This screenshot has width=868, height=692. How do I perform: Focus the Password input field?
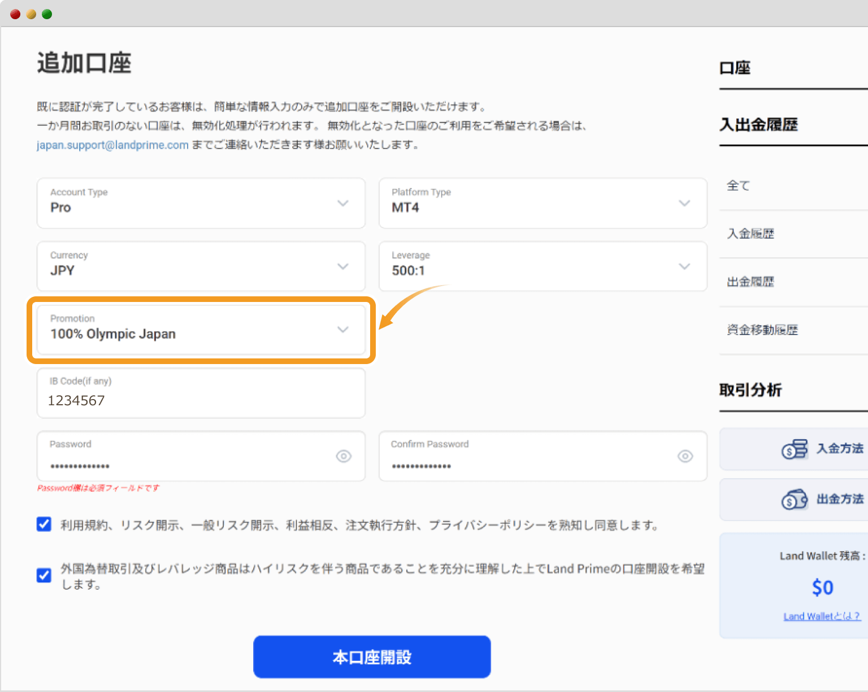click(x=201, y=456)
